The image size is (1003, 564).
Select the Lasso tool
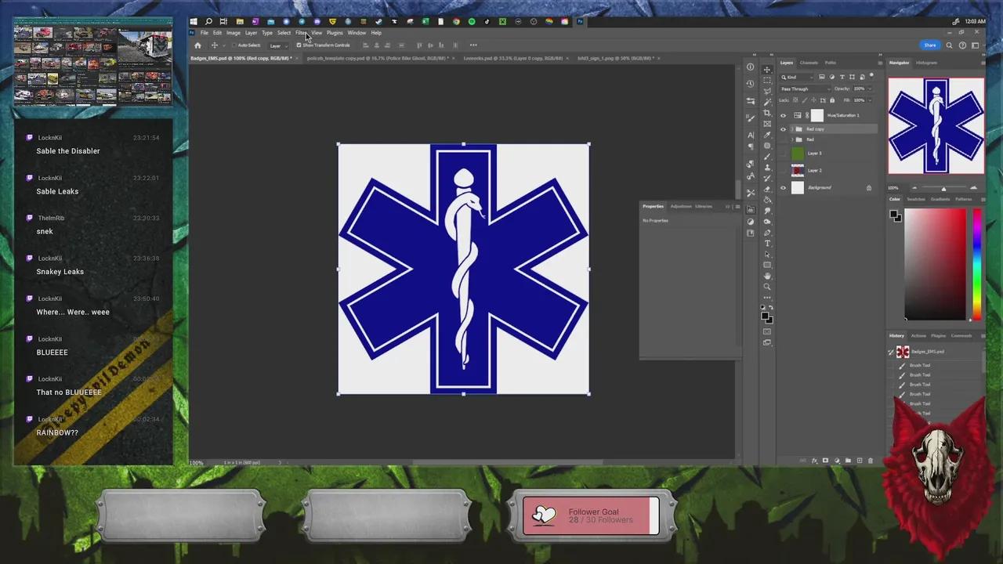[x=767, y=91]
